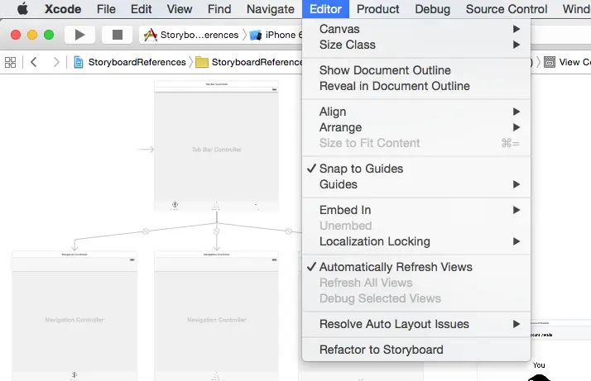This screenshot has width=591, height=381.
Task: Open the File menu
Action: point(106,9)
